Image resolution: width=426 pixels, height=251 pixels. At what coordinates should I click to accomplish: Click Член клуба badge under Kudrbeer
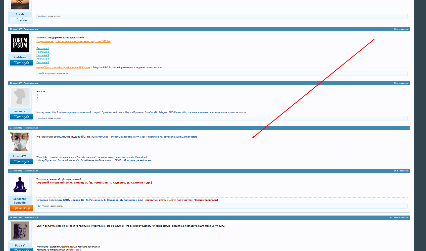(x=21, y=63)
